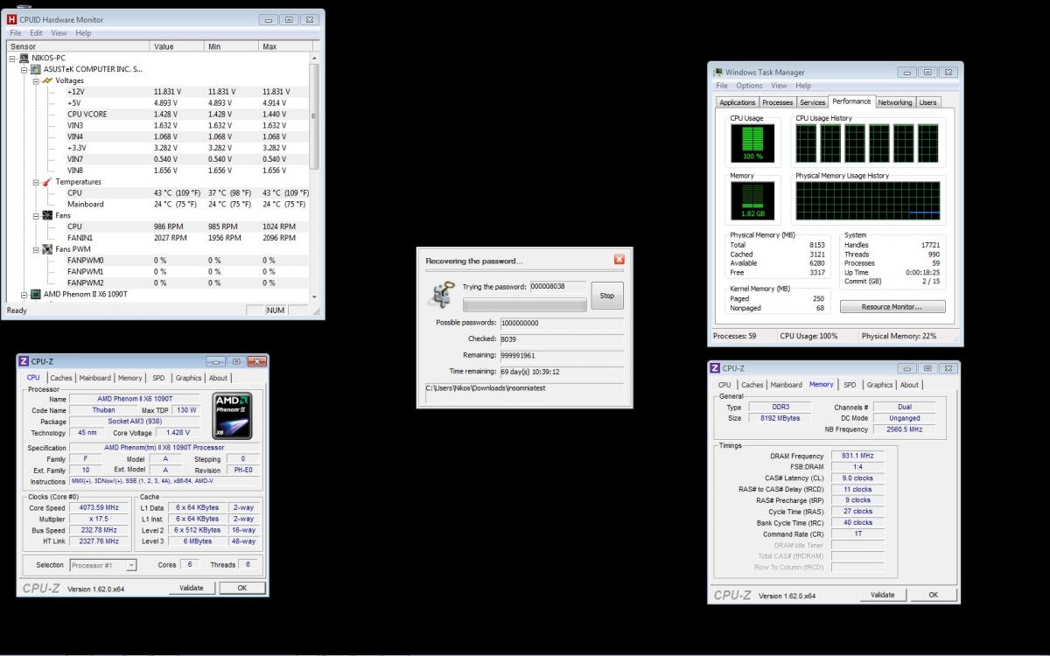Click the purple Z icon of CPU-Z memory-timings window
The image size is (1050, 656).
point(715,368)
